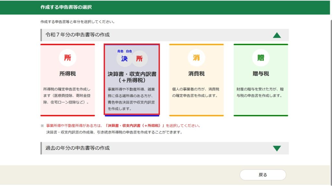The width and height of the screenshot is (332, 186).
Task: Click the green 贈 gift tax icon
Action: [261, 58]
